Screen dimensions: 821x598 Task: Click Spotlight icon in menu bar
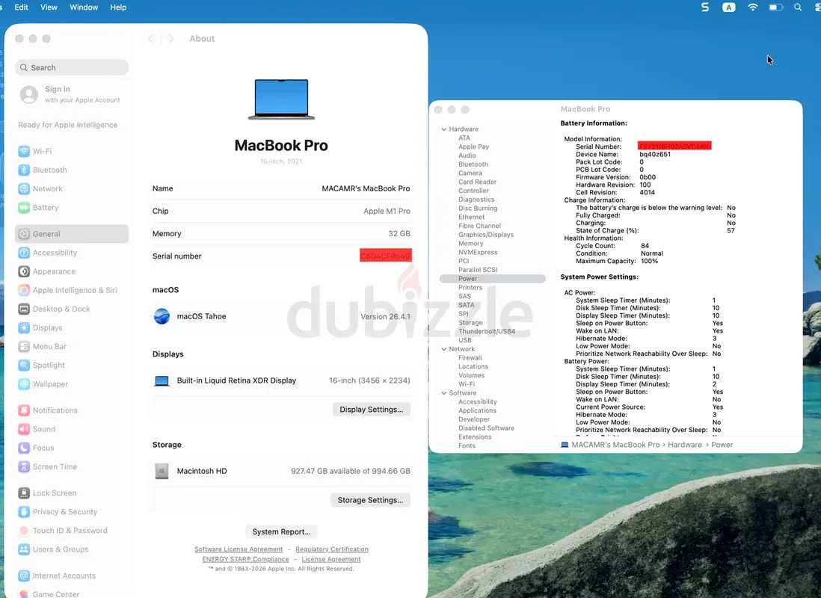click(x=798, y=7)
